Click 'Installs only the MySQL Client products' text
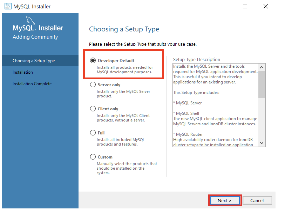The width and height of the screenshot is (285, 214). click(123, 118)
